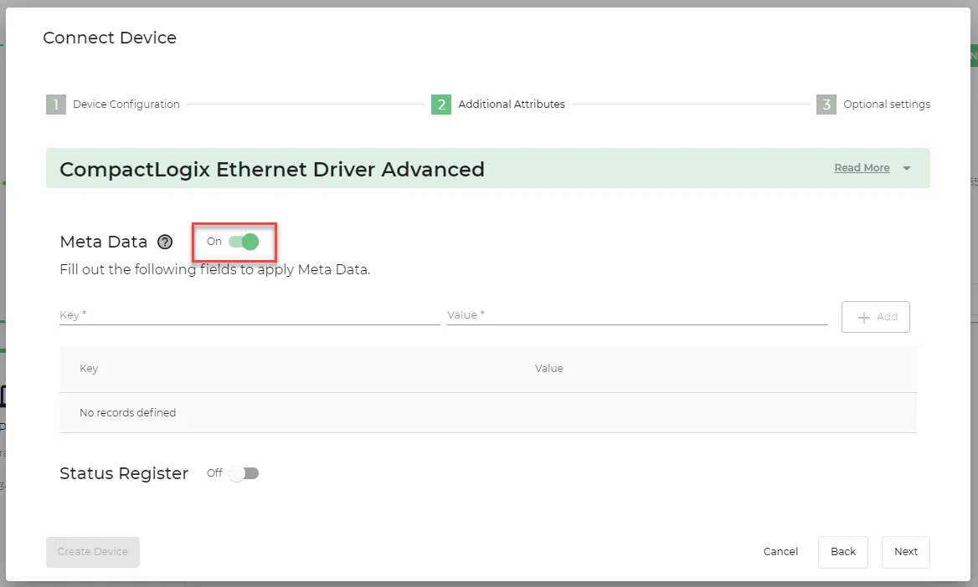Focus the Value input field
This screenshot has width=978, height=587.
[637, 314]
